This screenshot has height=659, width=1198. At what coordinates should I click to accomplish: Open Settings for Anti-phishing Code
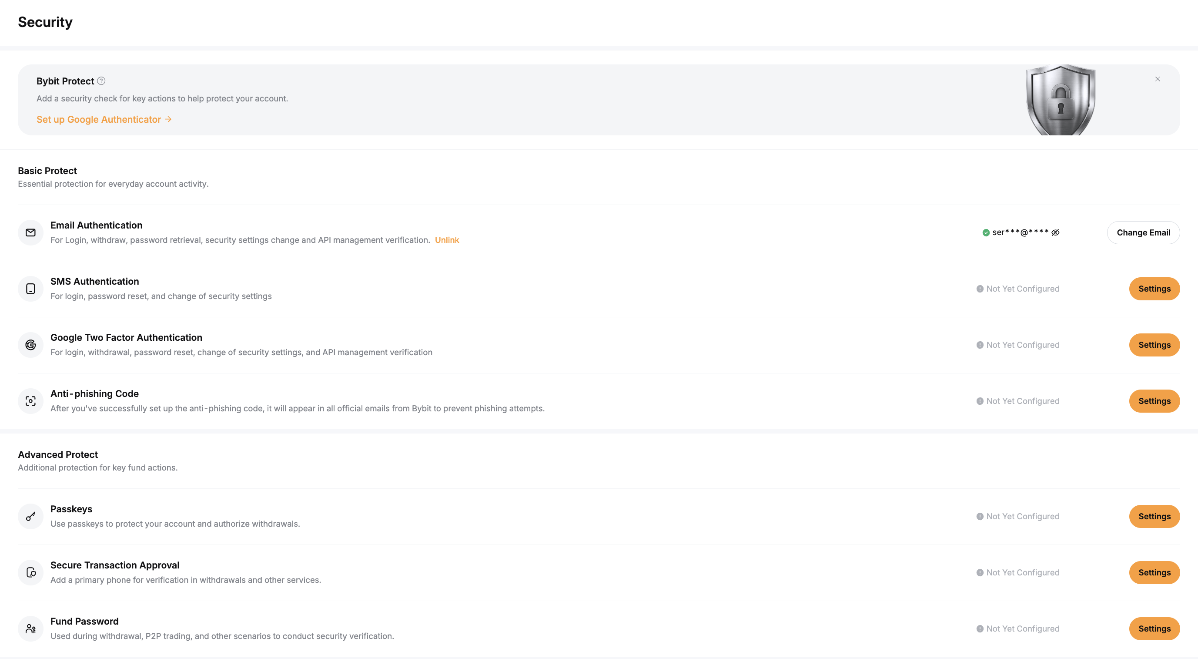tap(1154, 401)
